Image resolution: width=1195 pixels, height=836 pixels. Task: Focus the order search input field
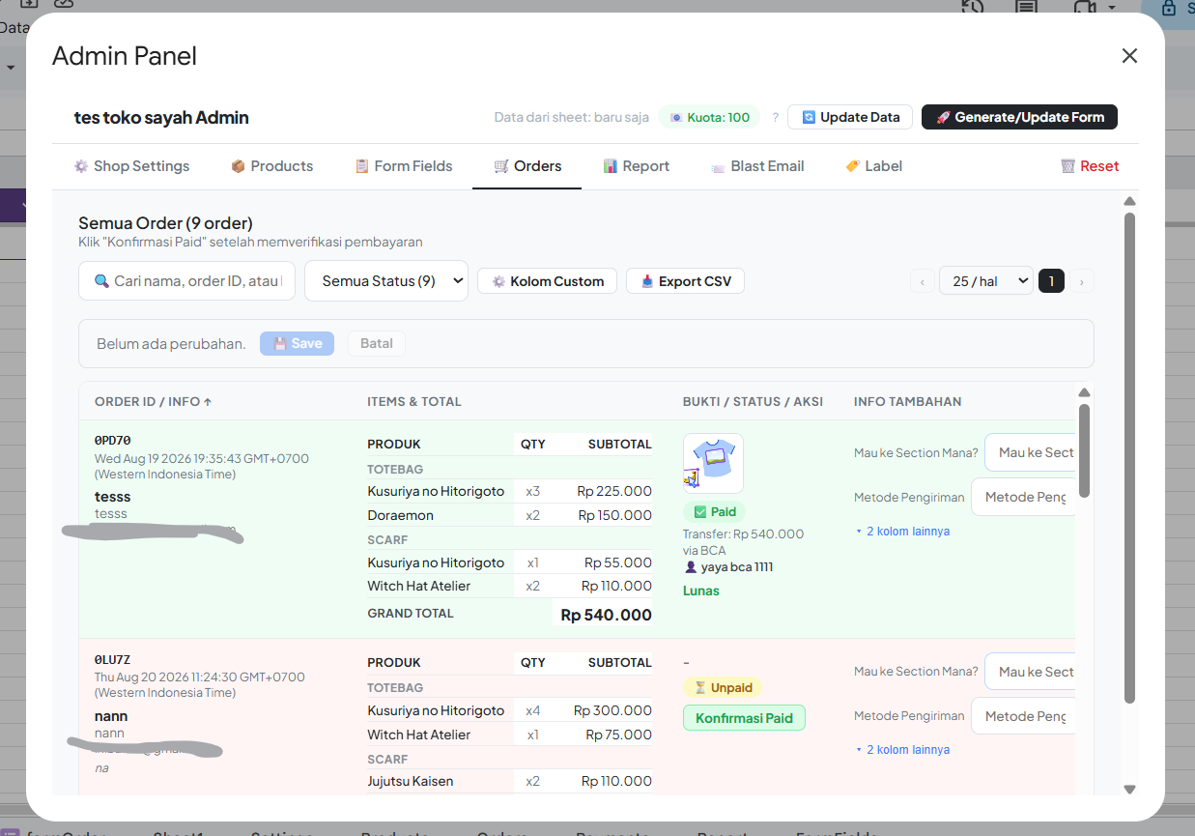186,281
